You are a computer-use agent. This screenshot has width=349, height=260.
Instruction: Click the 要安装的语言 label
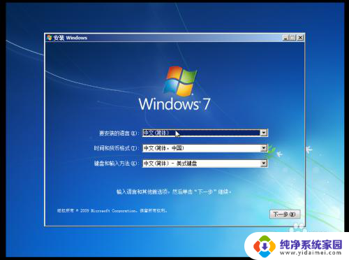pos(119,133)
